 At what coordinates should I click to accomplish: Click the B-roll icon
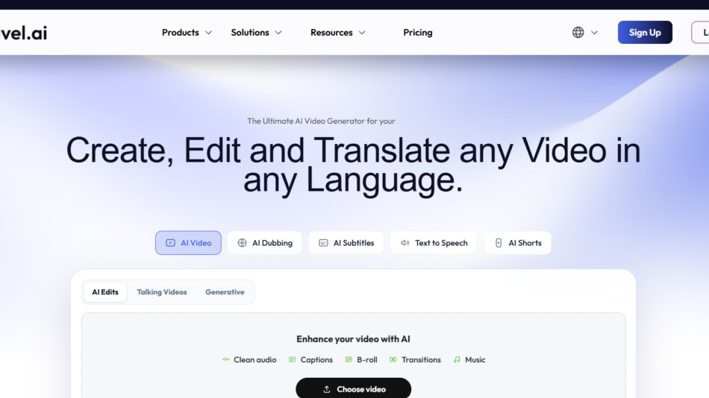click(349, 359)
